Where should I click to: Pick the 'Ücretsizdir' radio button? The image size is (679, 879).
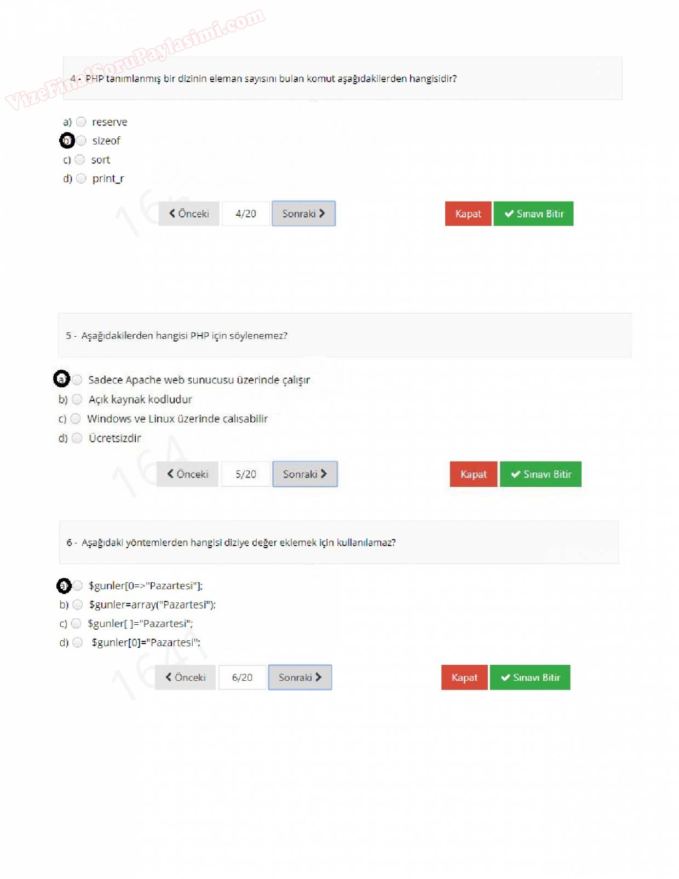[x=77, y=438]
